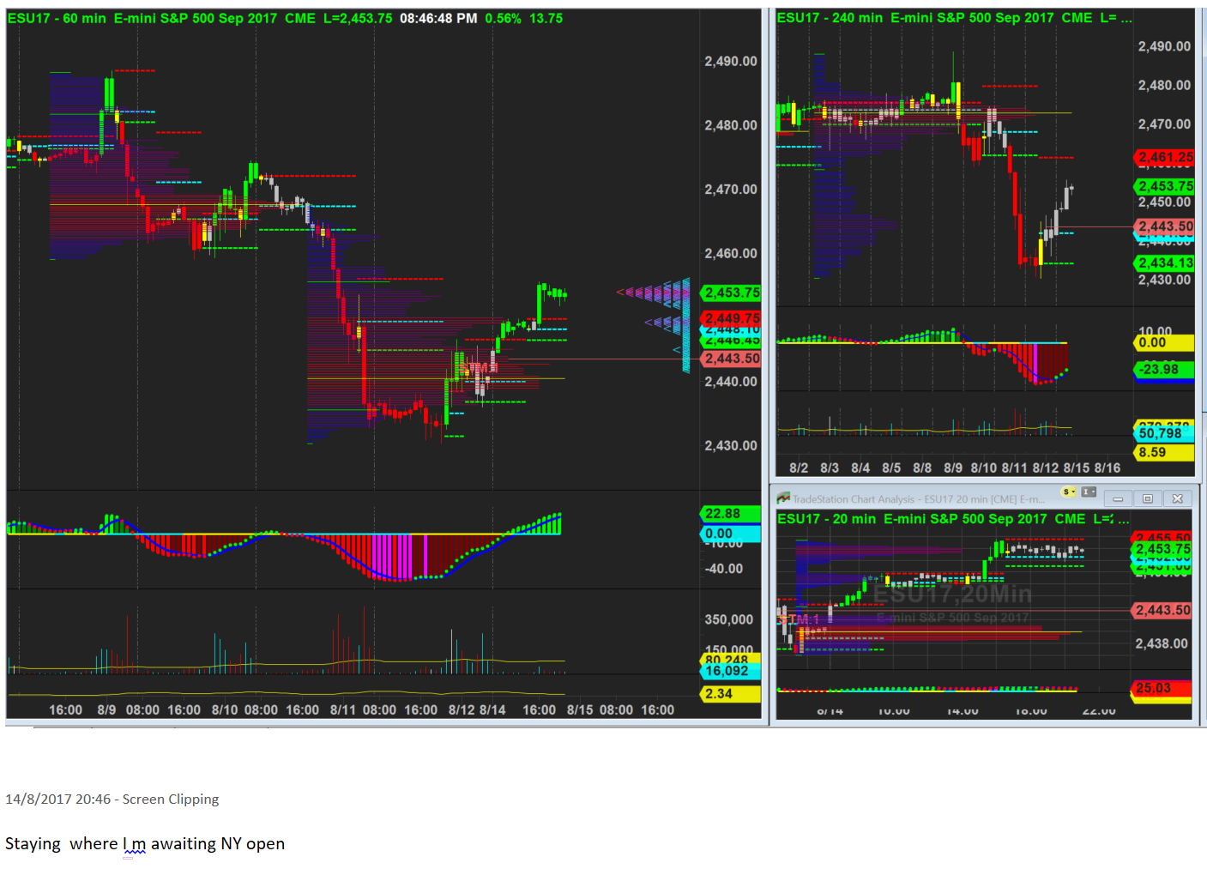Click the Screen Clipping timestamp caption
The height and width of the screenshot is (869, 1207).
(x=112, y=800)
